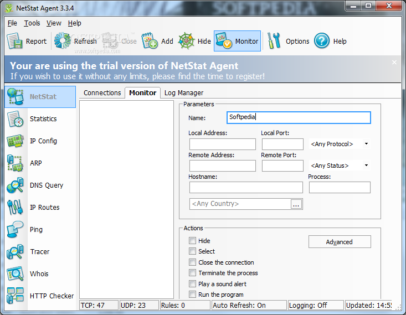
Task: Click Rules: 0 status bar entry
Action: tap(185, 305)
